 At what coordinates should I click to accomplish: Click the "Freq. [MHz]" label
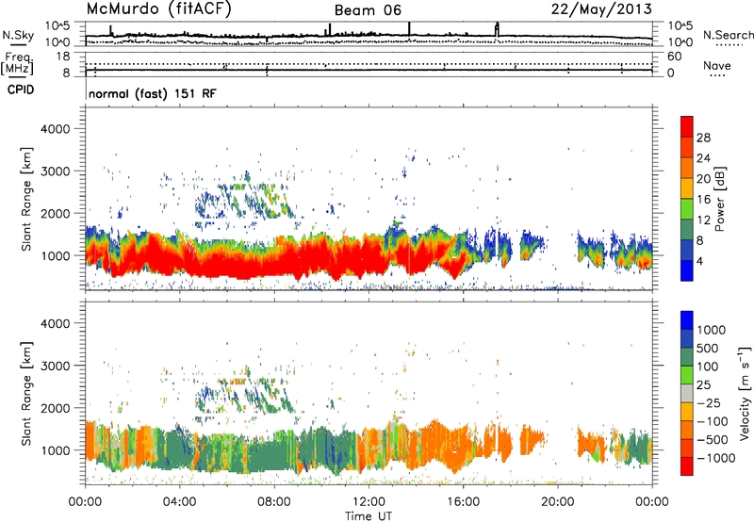pos(17,63)
